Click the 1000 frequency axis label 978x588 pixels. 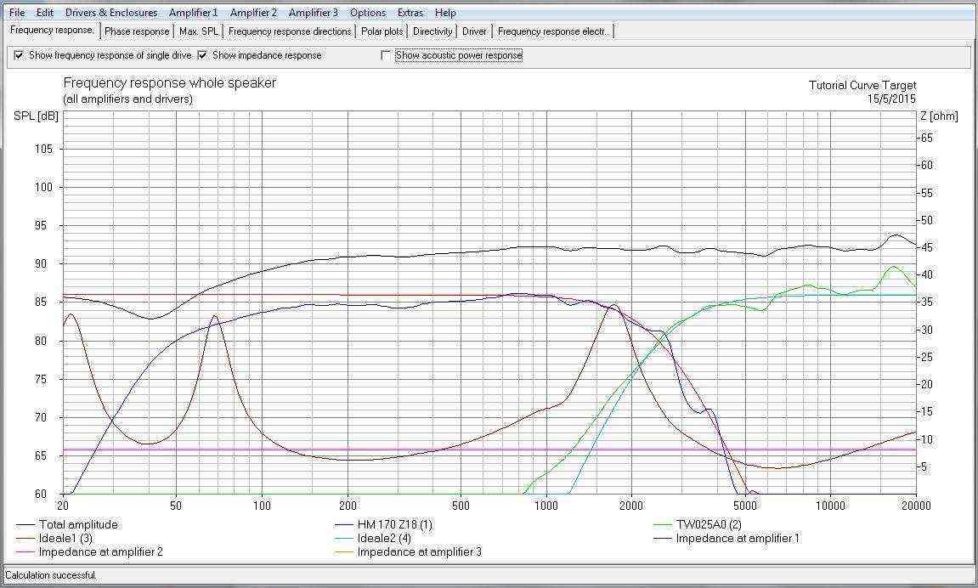coord(546,505)
